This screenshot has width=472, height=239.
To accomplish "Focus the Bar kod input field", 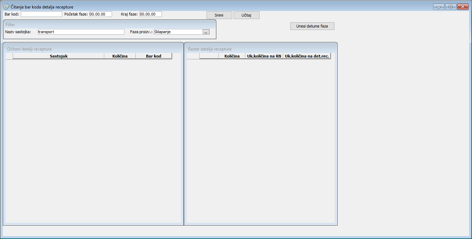I will click(x=41, y=14).
